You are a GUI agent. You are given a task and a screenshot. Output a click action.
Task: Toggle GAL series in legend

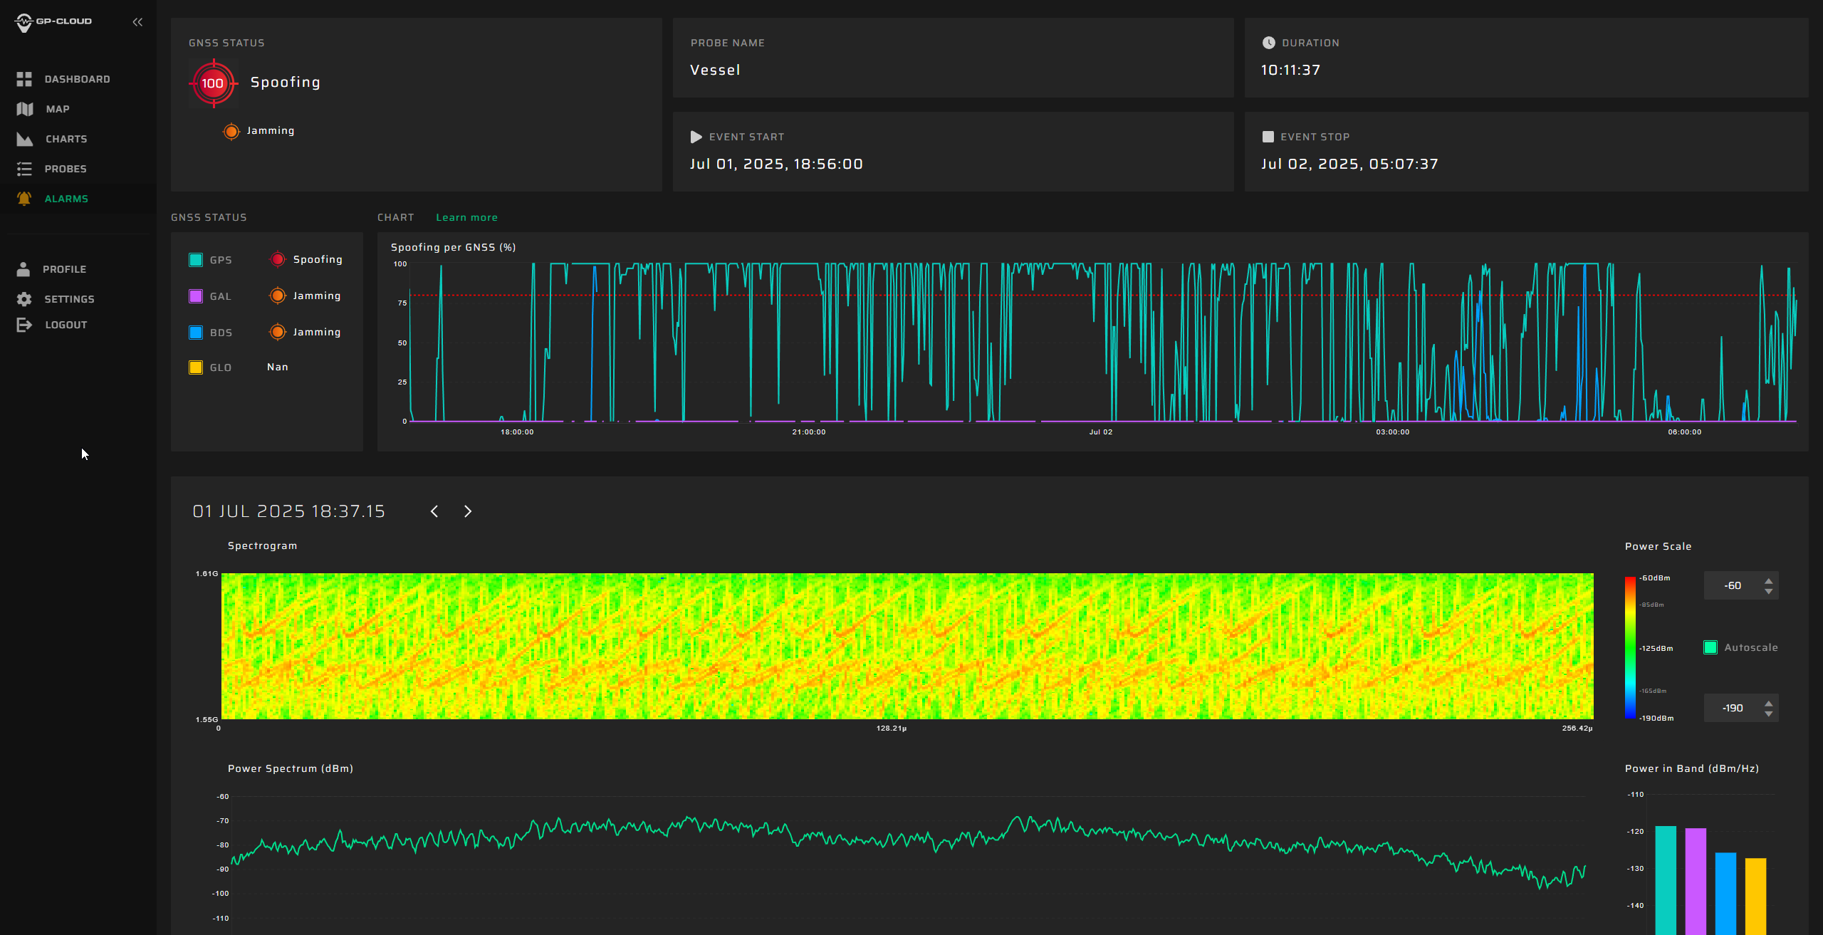click(196, 296)
